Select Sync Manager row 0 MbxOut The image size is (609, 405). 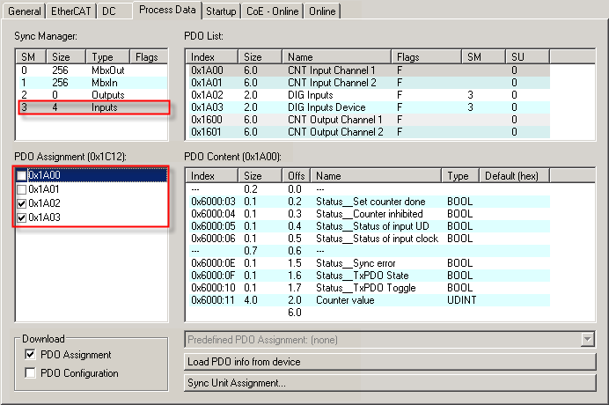coord(92,70)
